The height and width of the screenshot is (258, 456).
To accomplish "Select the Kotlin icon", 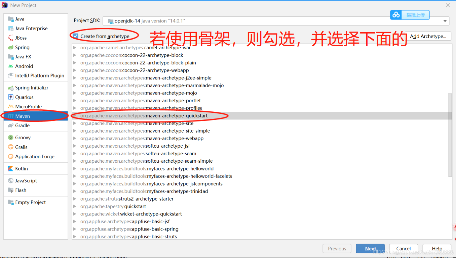I will [11, 168].
